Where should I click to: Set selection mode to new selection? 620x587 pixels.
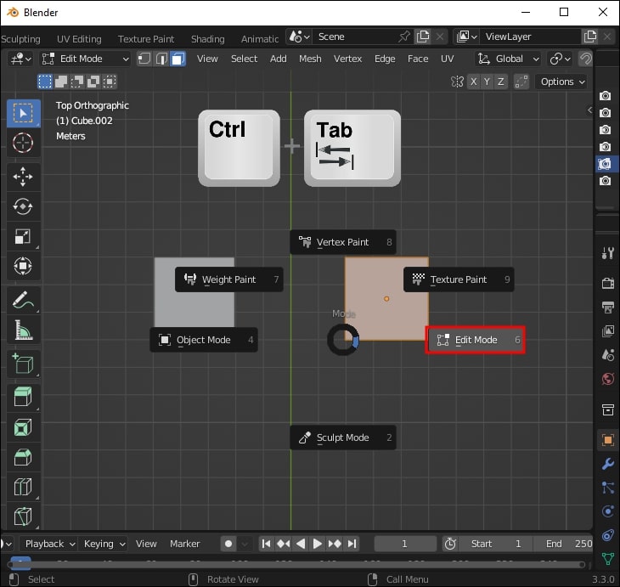(45, 82)
